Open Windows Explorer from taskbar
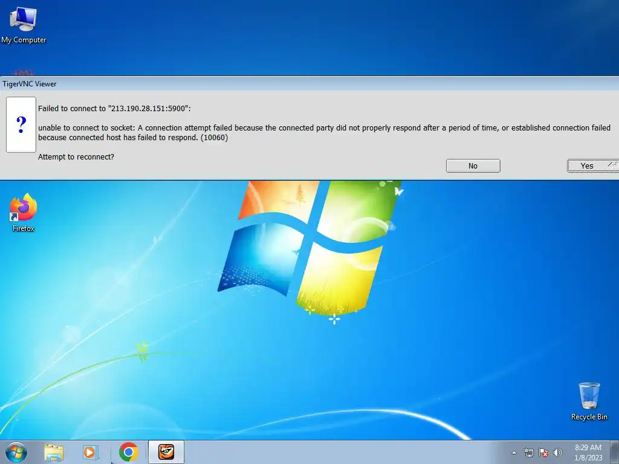The image size is (619, 464). tap(54, 452)
